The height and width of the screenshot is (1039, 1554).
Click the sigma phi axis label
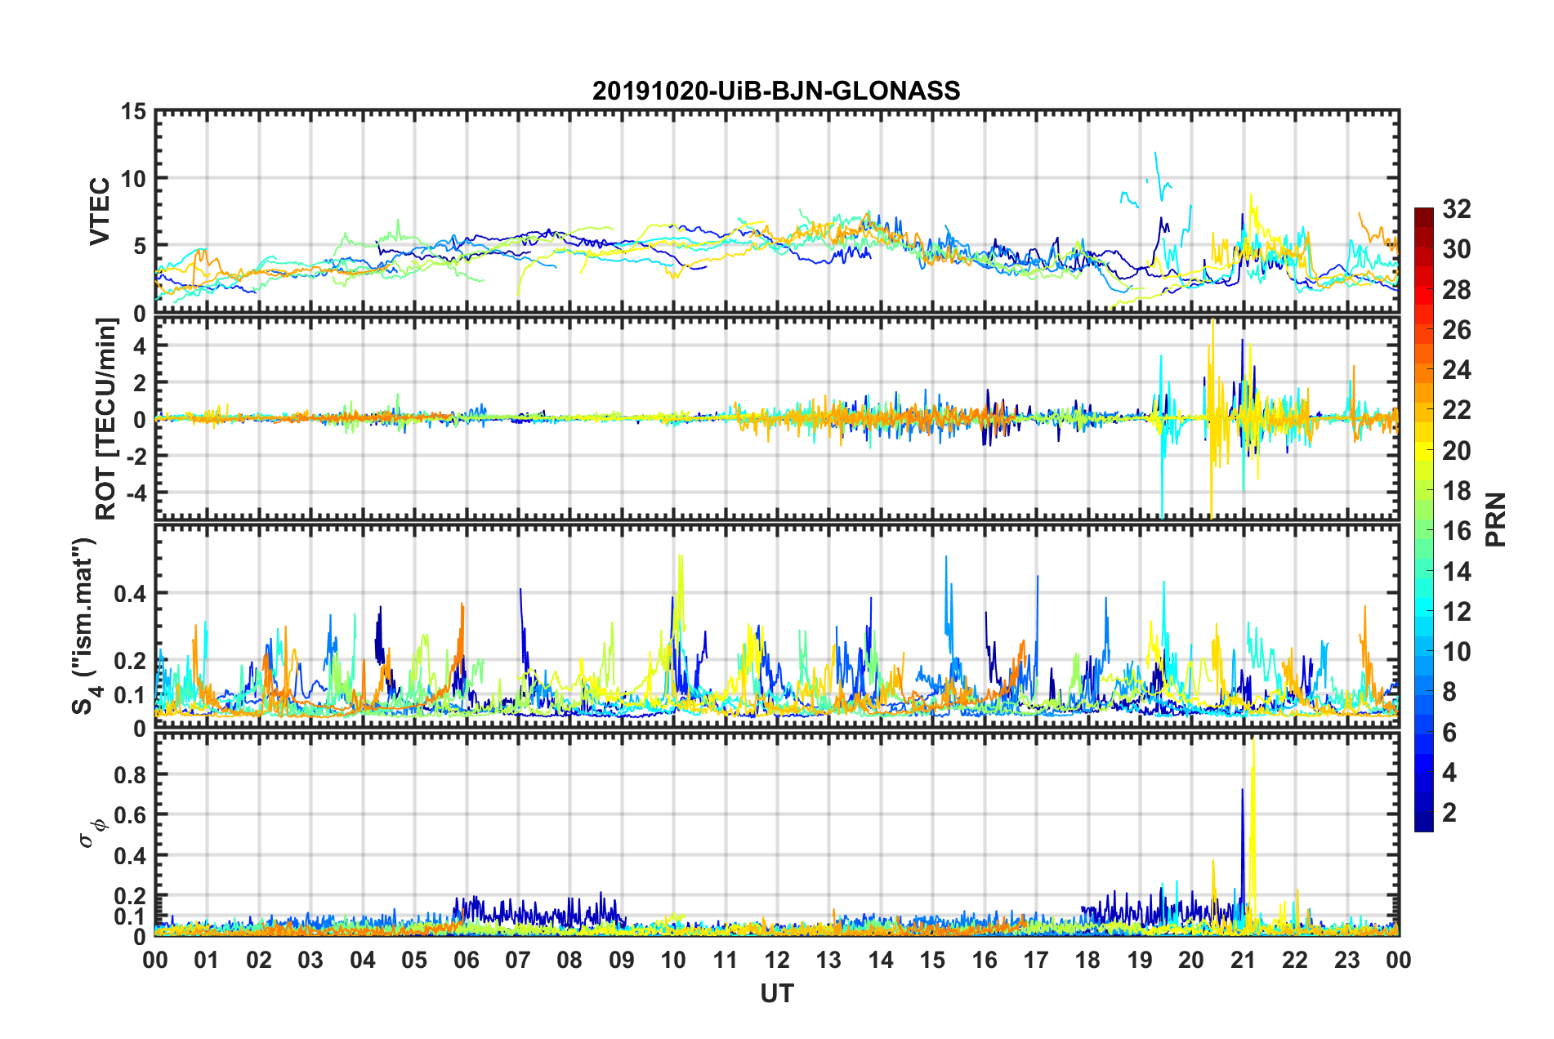click(x=94, y=832)
